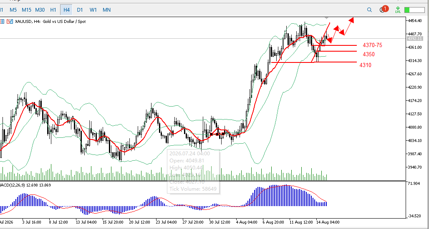Click the gray chart shift triangle marker

(326, 18)
